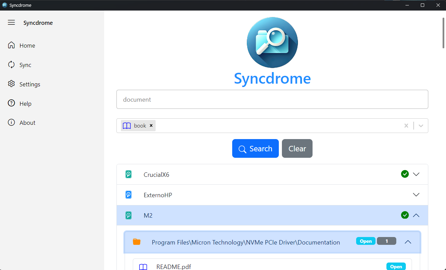Click the Syncdrome icon in the title bar
This screenshot has width=446, height=270.
point(4,5)
